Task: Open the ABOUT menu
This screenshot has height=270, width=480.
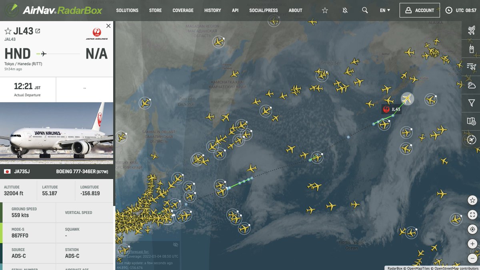Action: point(296,10)
